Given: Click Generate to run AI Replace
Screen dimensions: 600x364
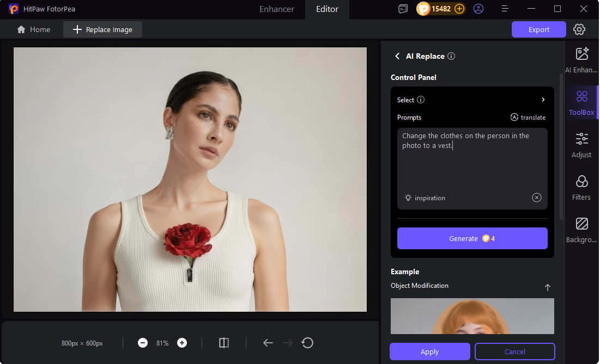Looking at the screenshot, I should tap(472, 238).
